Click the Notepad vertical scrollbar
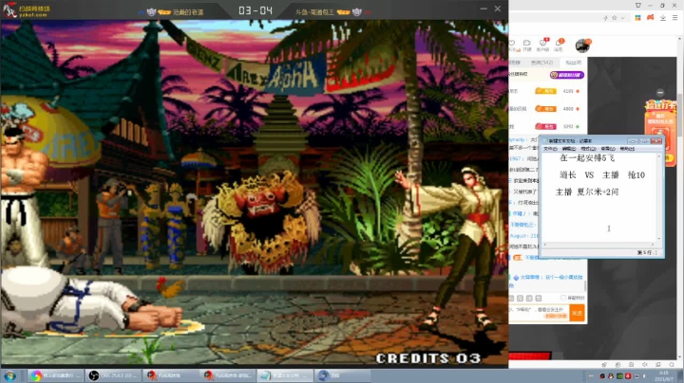The image size is (684, 383). [x=659, y=197]
